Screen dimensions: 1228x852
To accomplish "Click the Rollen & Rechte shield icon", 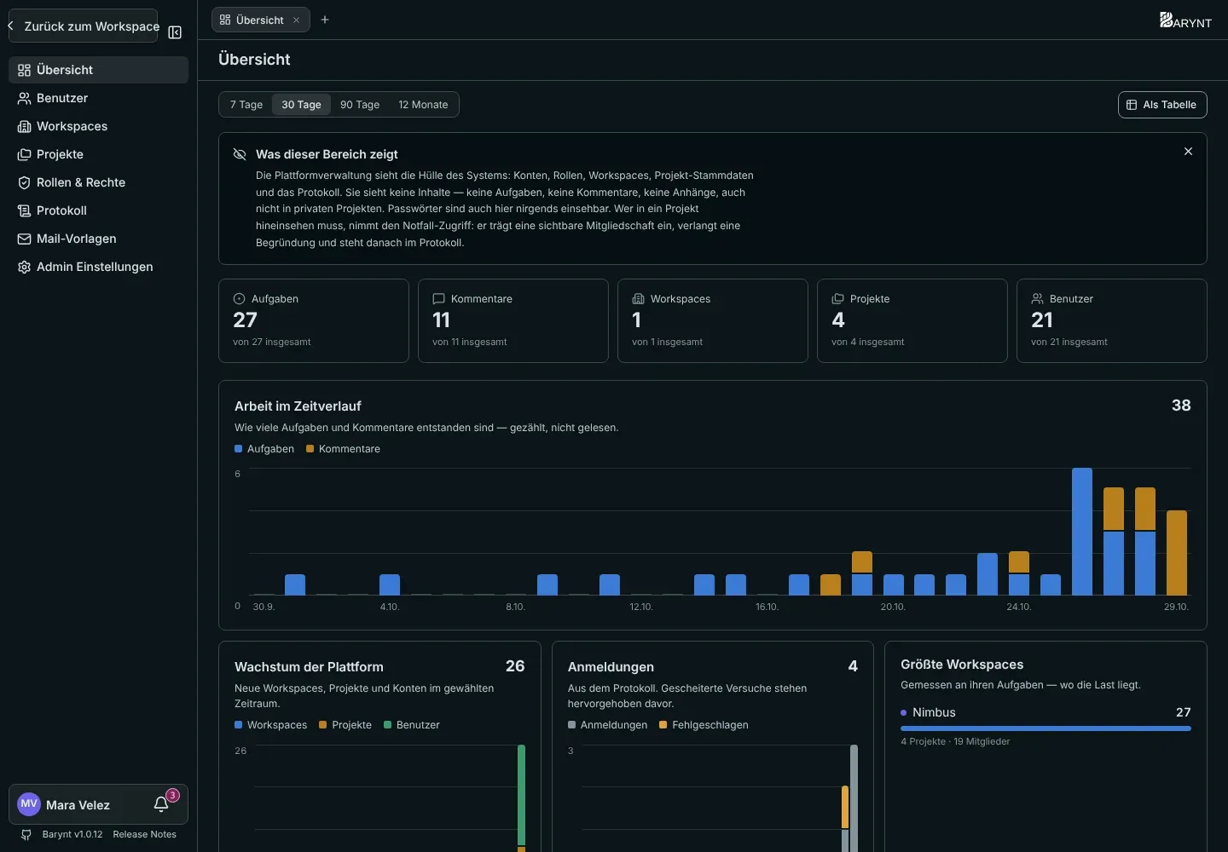I will 25,182.
